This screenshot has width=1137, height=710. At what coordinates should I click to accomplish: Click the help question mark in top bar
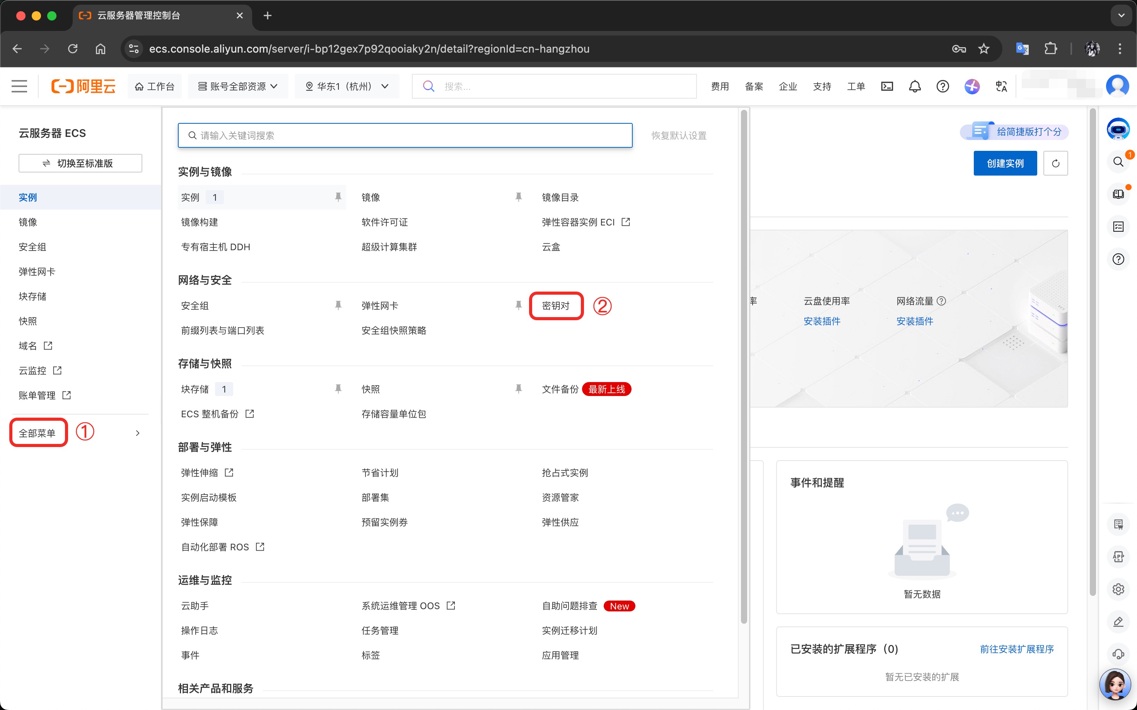942,86
